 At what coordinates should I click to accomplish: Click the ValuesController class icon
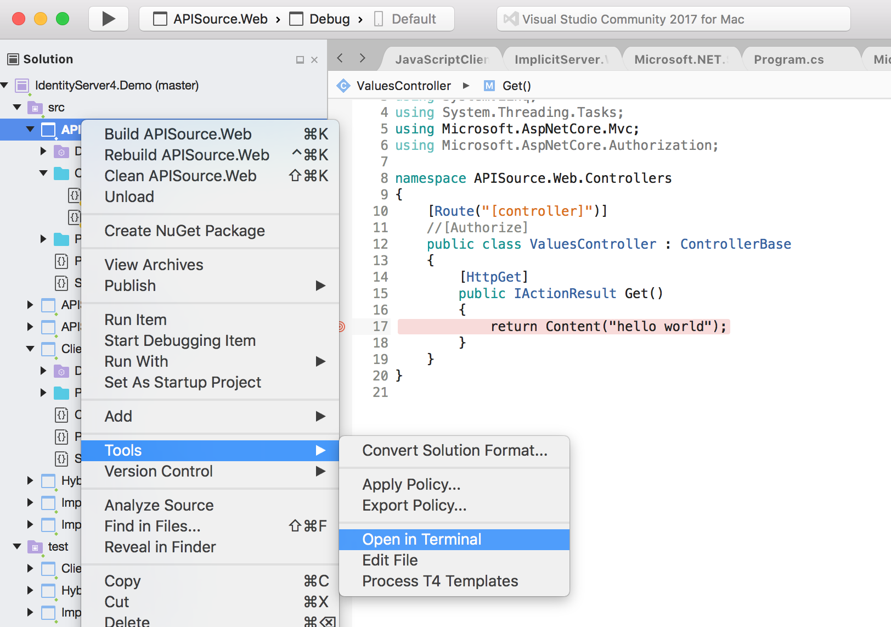click(343, 86)
